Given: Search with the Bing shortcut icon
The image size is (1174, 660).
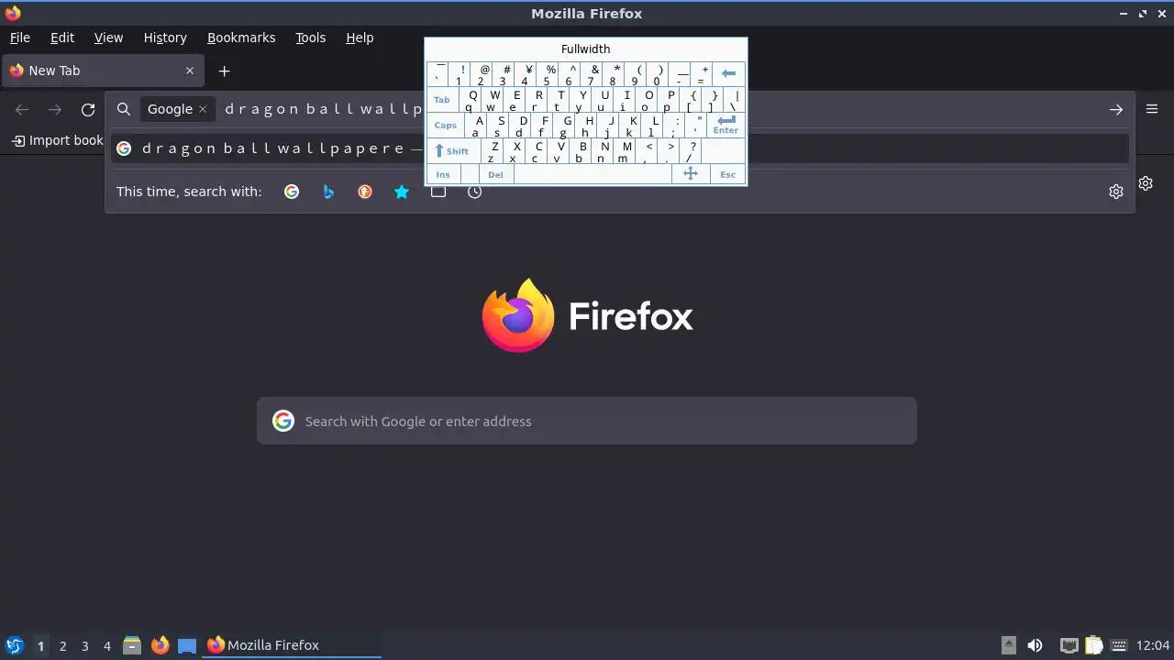Looking at the screenshot, I should pyautogui.click(x=328, y=192).
